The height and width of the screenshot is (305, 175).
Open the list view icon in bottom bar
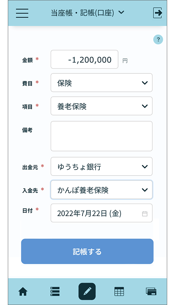(55, 291)
